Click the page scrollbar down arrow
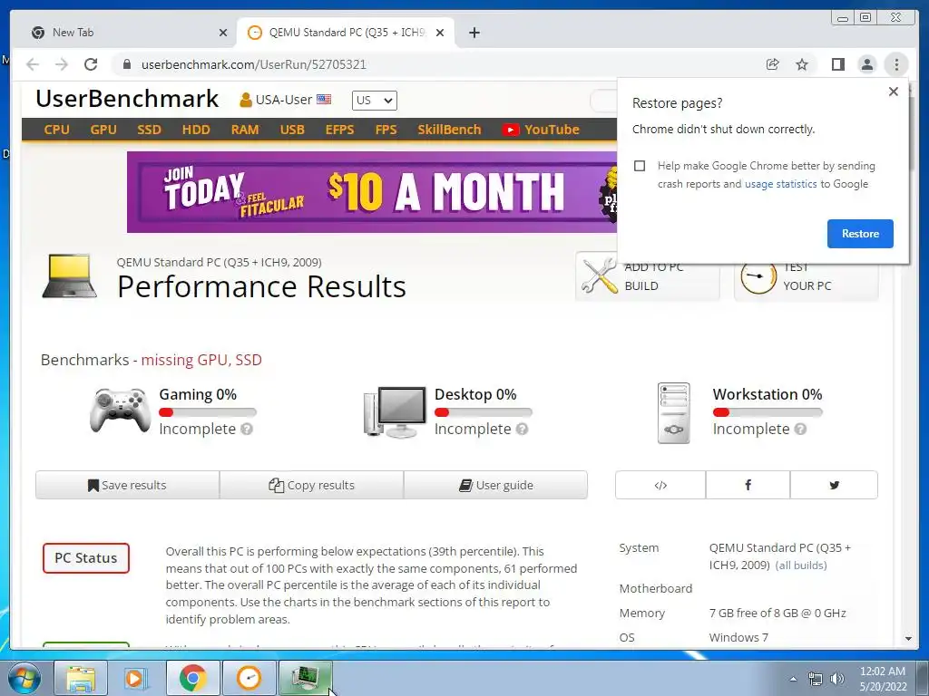The image size is (929, 696). tap(908, 639)
